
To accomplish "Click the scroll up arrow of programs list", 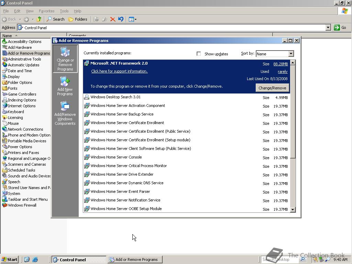I will 293,63.
